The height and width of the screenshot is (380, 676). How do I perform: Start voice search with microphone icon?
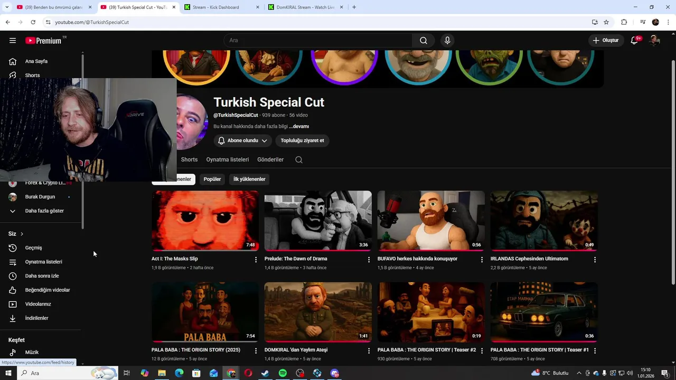[447, 41]
